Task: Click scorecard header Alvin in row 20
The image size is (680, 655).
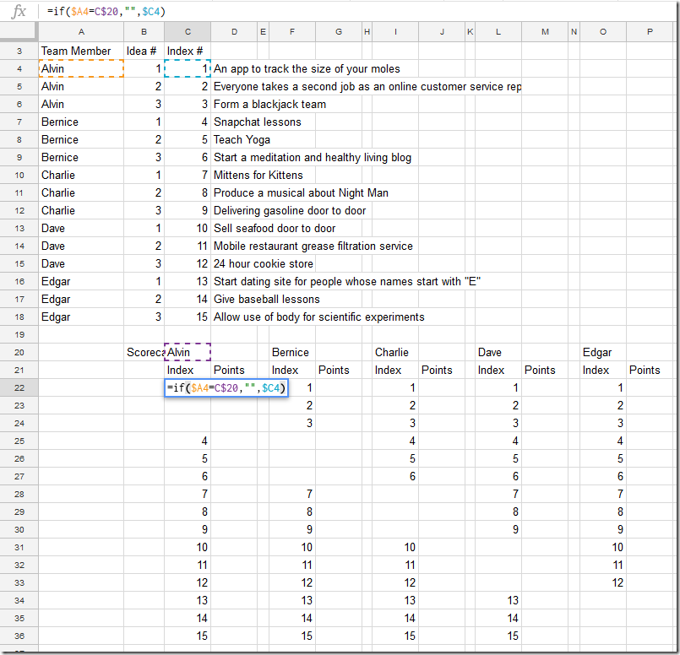Action: [188, 353]
